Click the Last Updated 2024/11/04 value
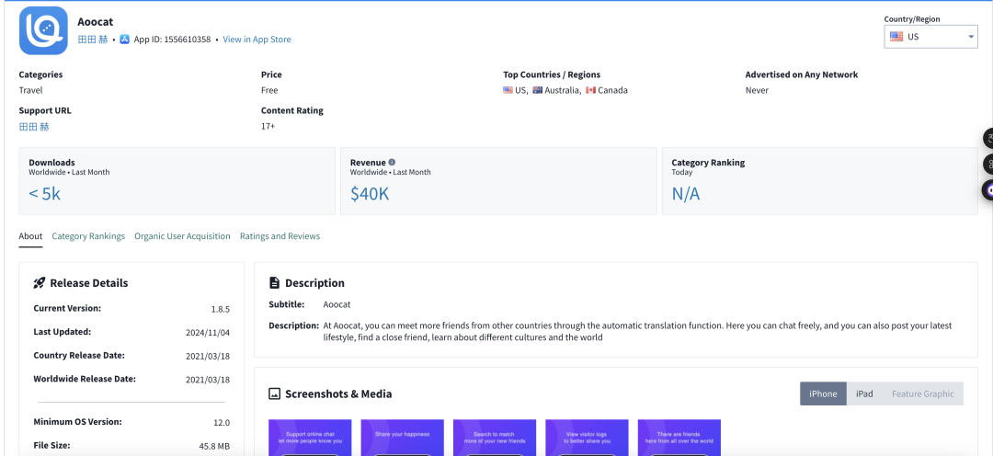This screenshot has width=993, height=456. coord(208,333)
